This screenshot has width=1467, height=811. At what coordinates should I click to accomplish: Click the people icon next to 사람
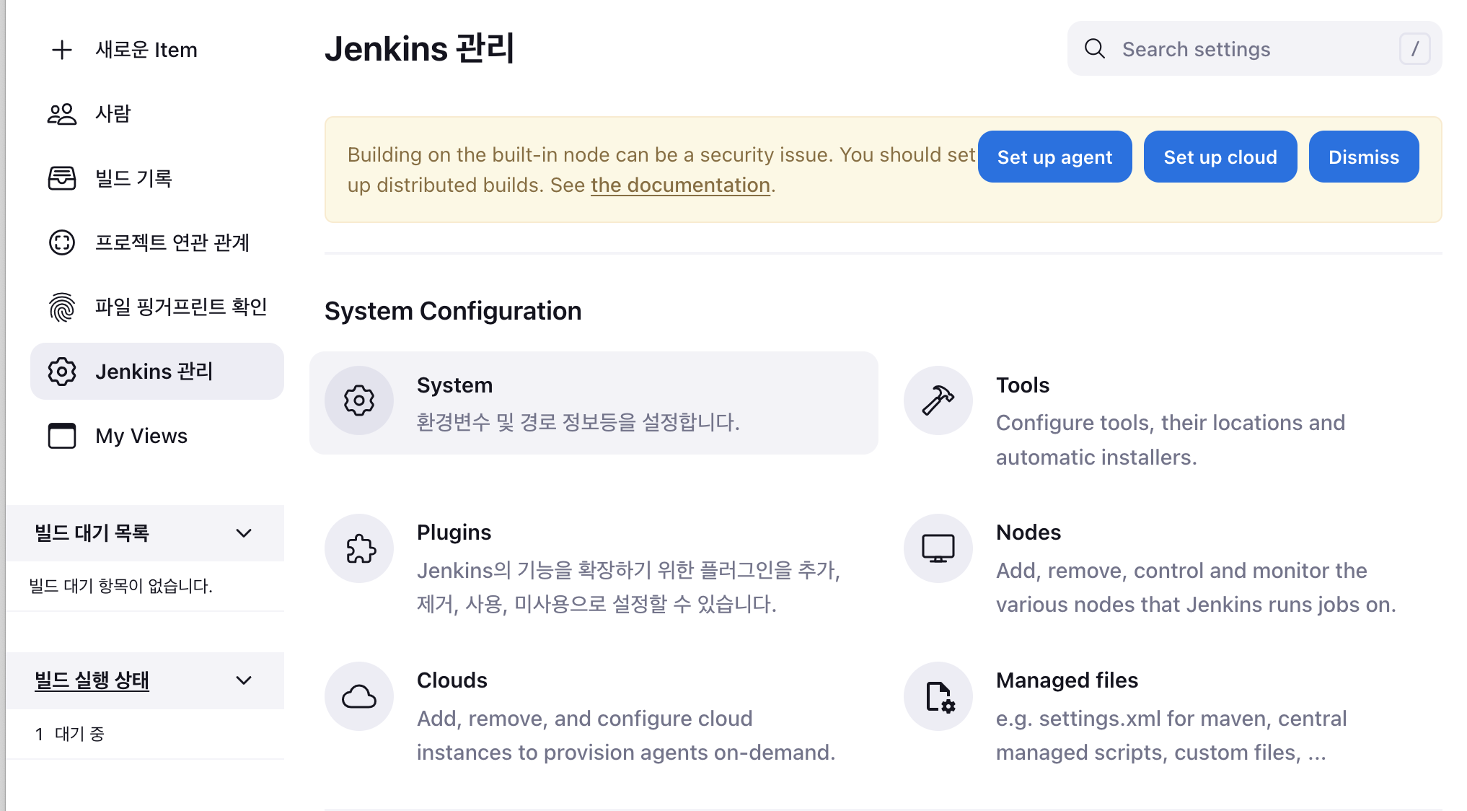62,114
